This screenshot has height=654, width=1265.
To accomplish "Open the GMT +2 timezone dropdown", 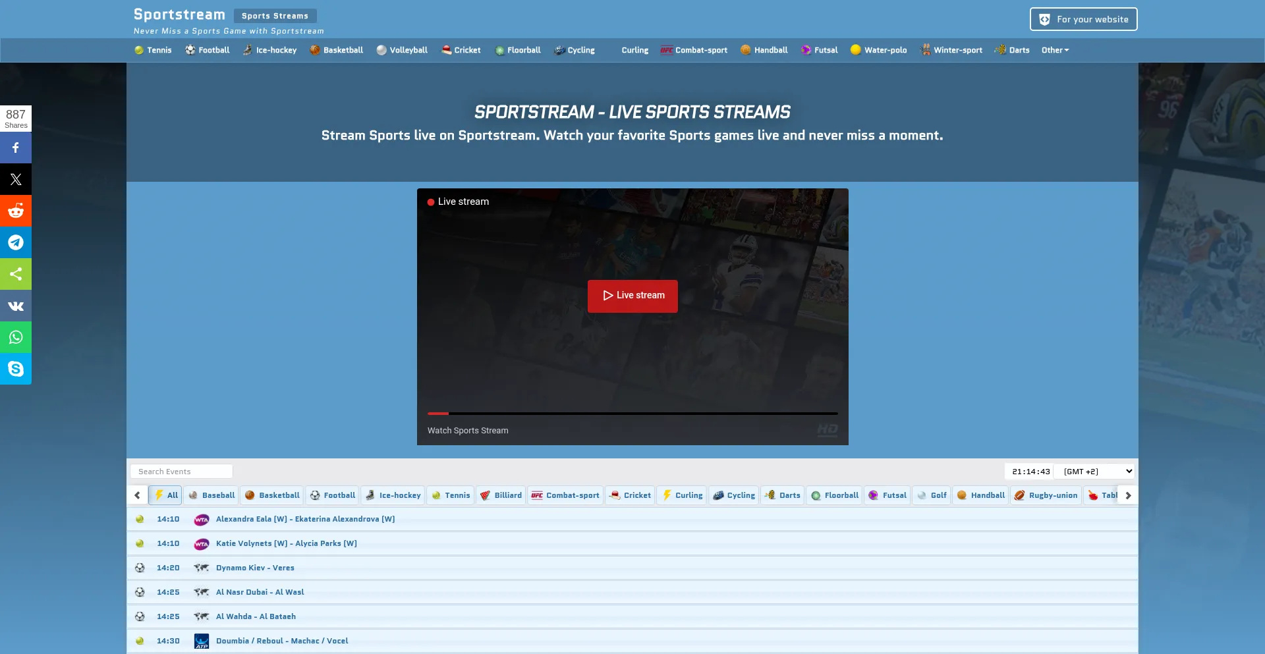I will [x=1094, y=472].
